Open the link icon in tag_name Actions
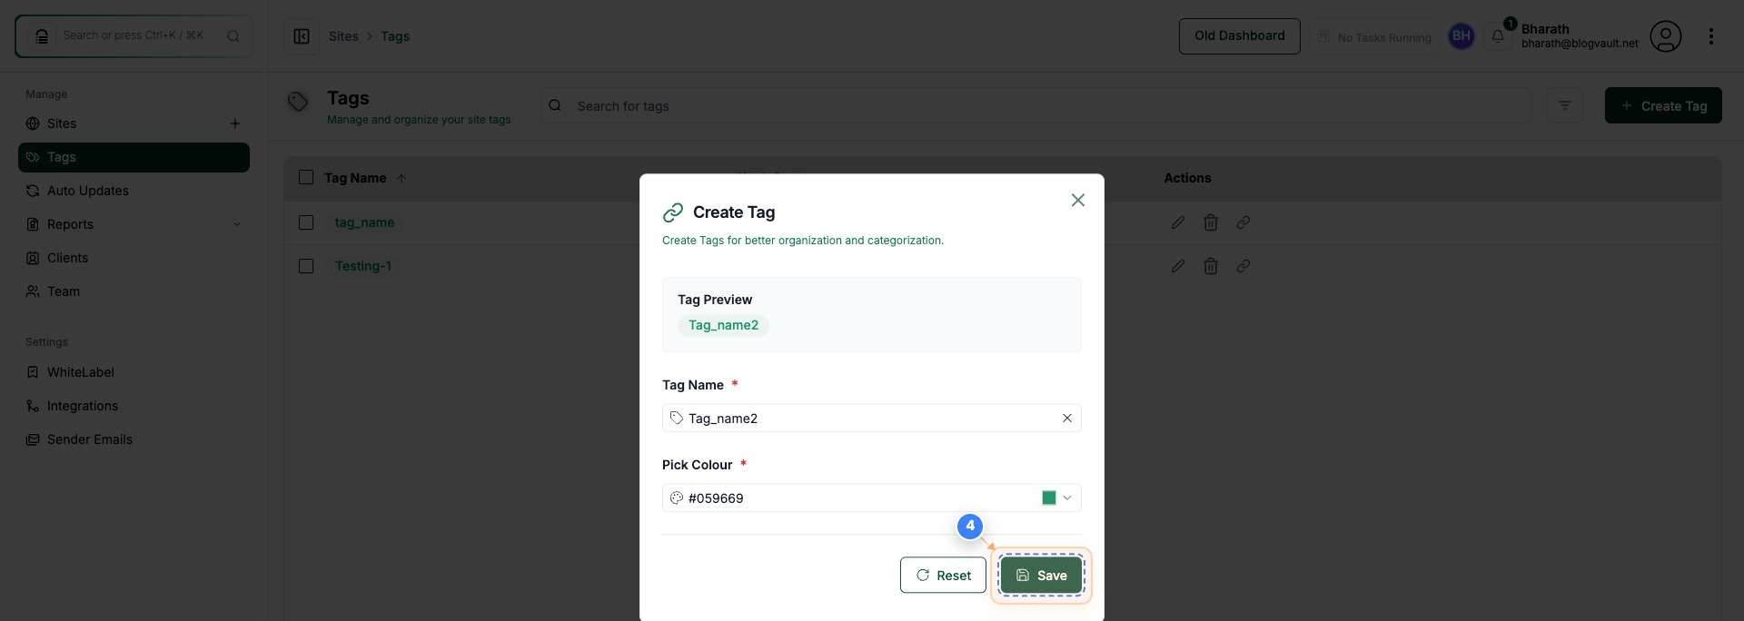Screen dimensions: 1744x621 tap(1244, 222)
